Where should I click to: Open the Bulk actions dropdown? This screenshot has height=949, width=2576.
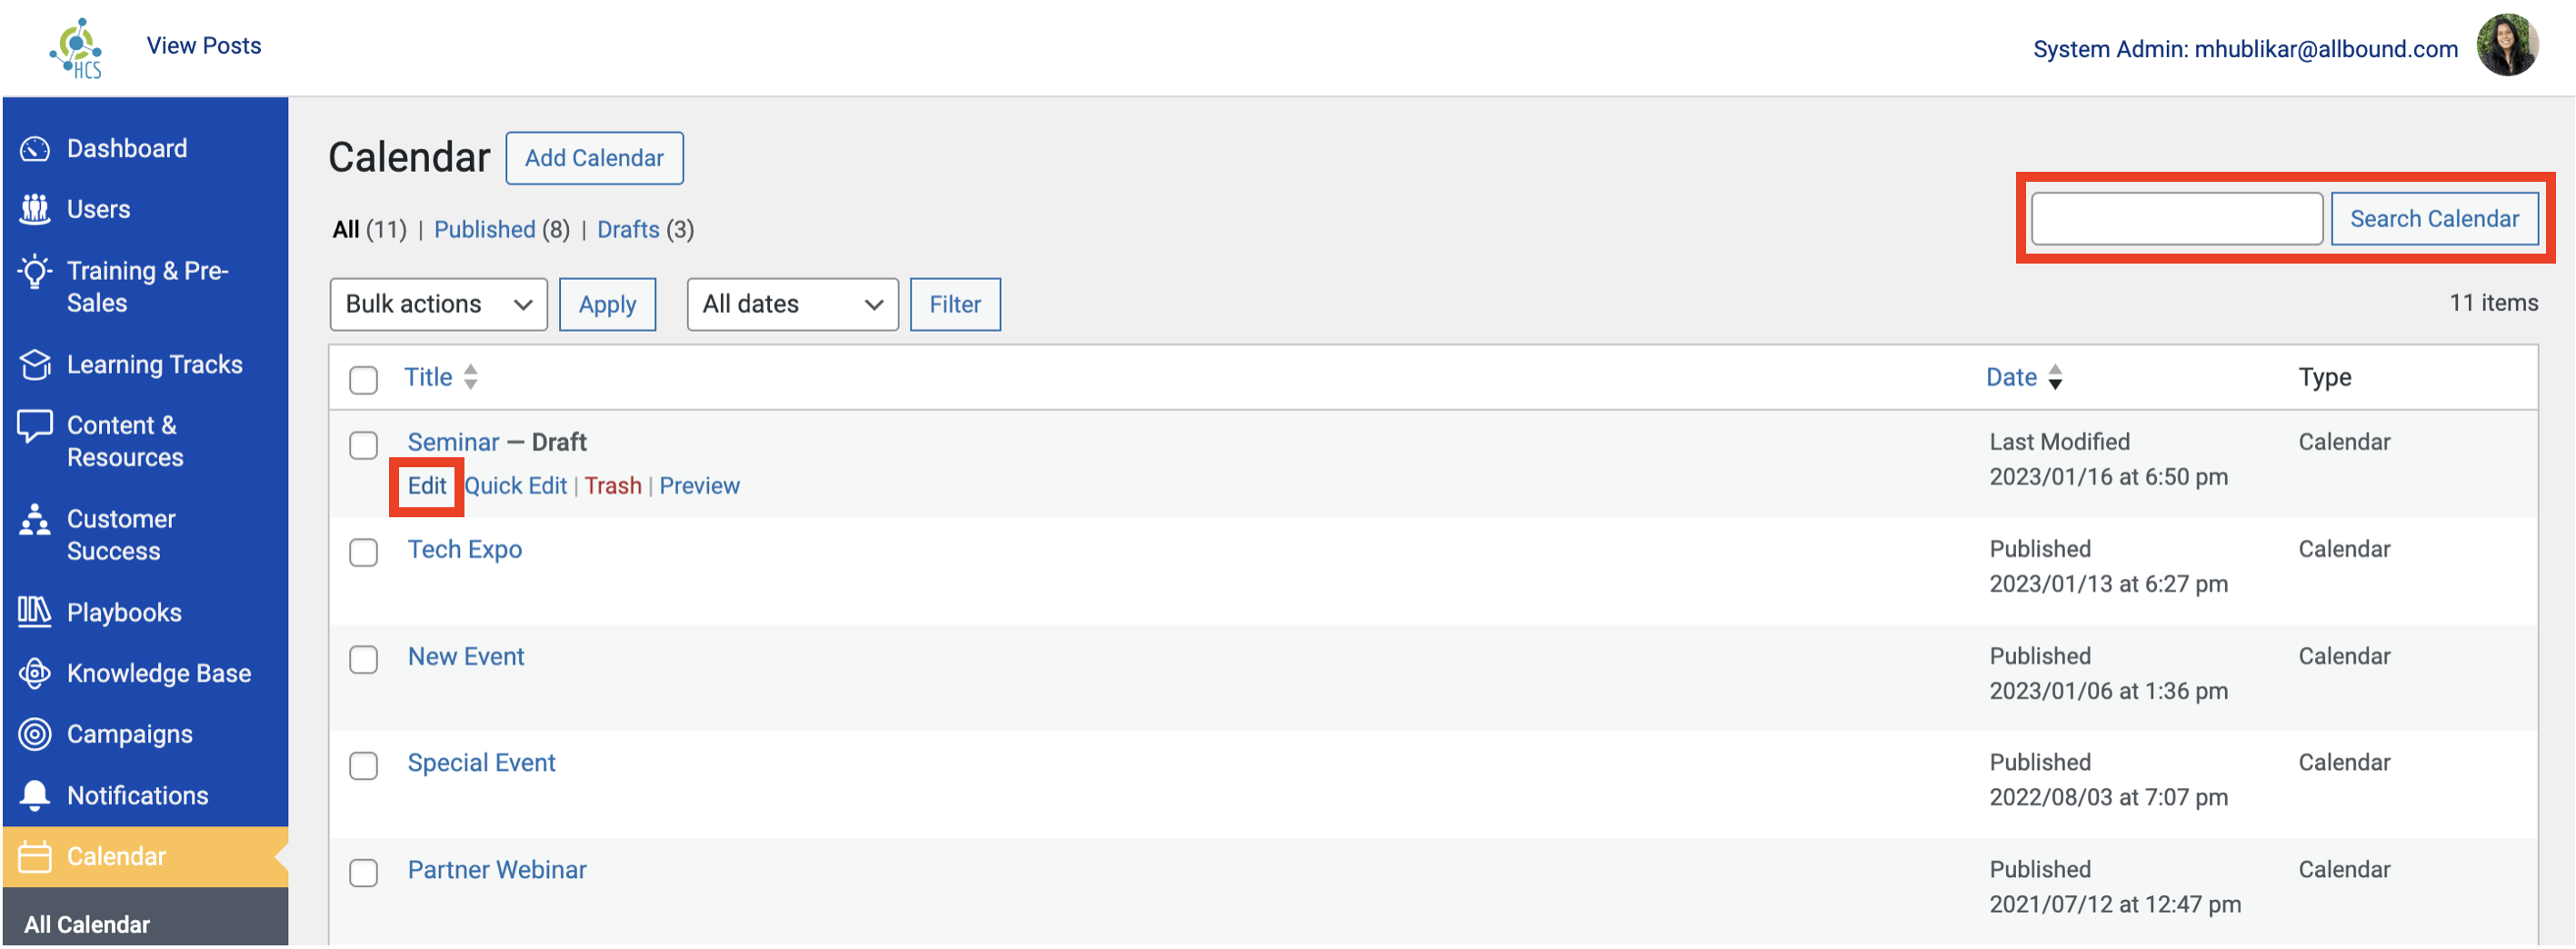coord(438,304)
